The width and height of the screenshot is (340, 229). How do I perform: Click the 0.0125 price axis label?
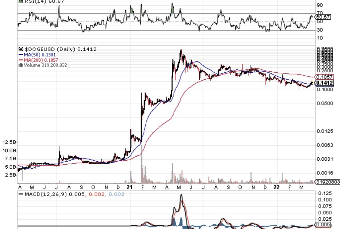325,131
